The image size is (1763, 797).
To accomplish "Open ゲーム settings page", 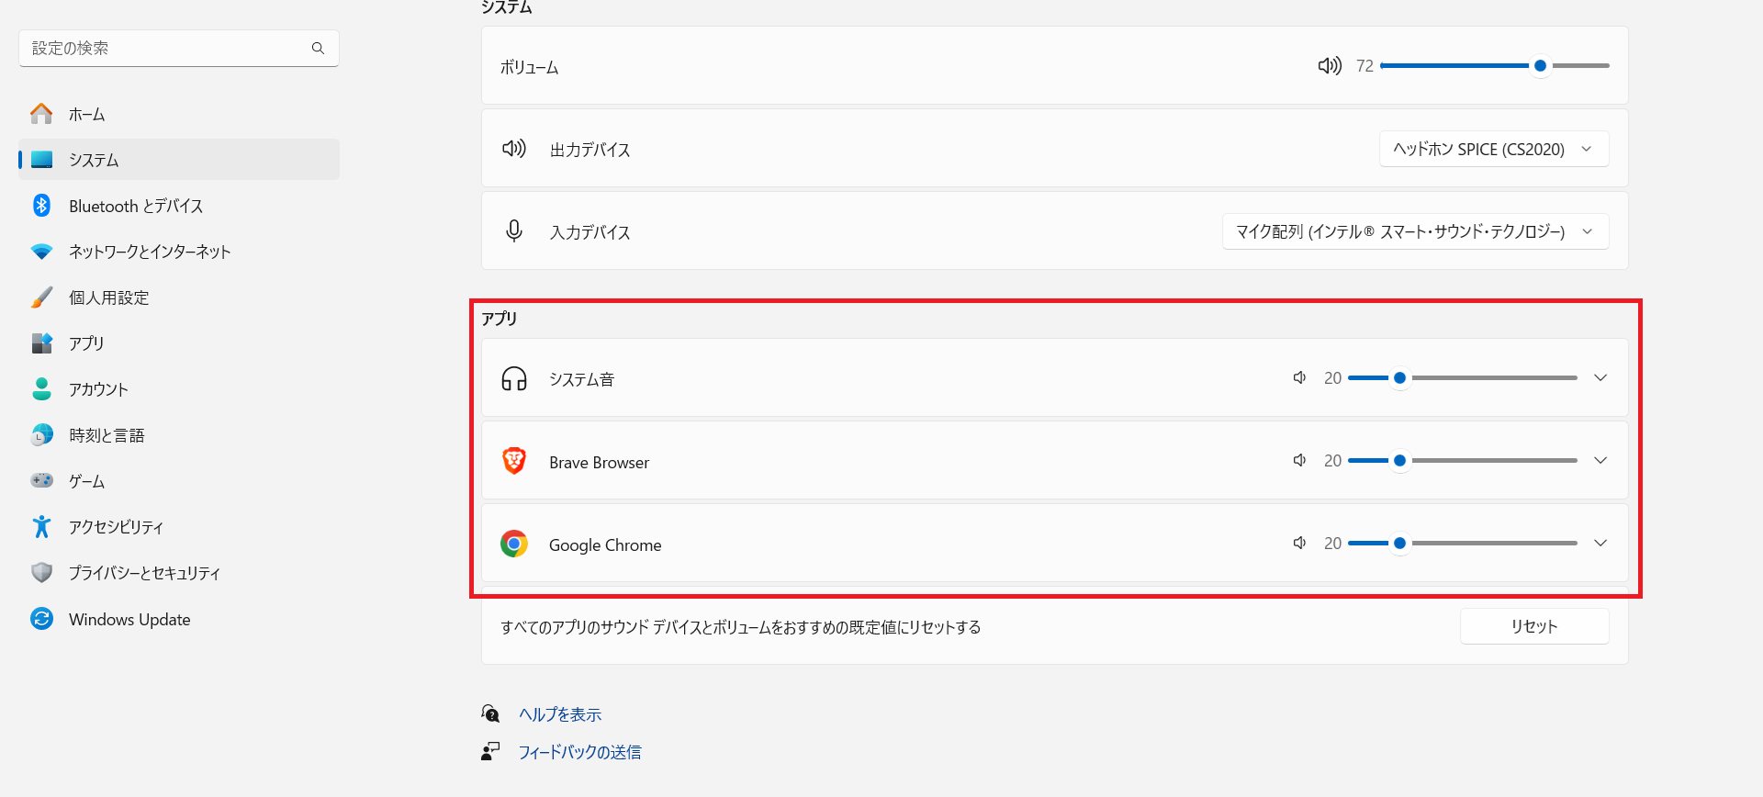I will (x=179, y=481).
